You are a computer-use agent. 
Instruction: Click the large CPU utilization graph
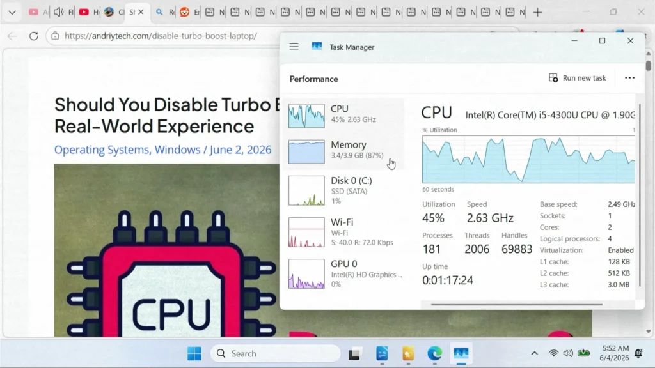click(x=528, y=159)
